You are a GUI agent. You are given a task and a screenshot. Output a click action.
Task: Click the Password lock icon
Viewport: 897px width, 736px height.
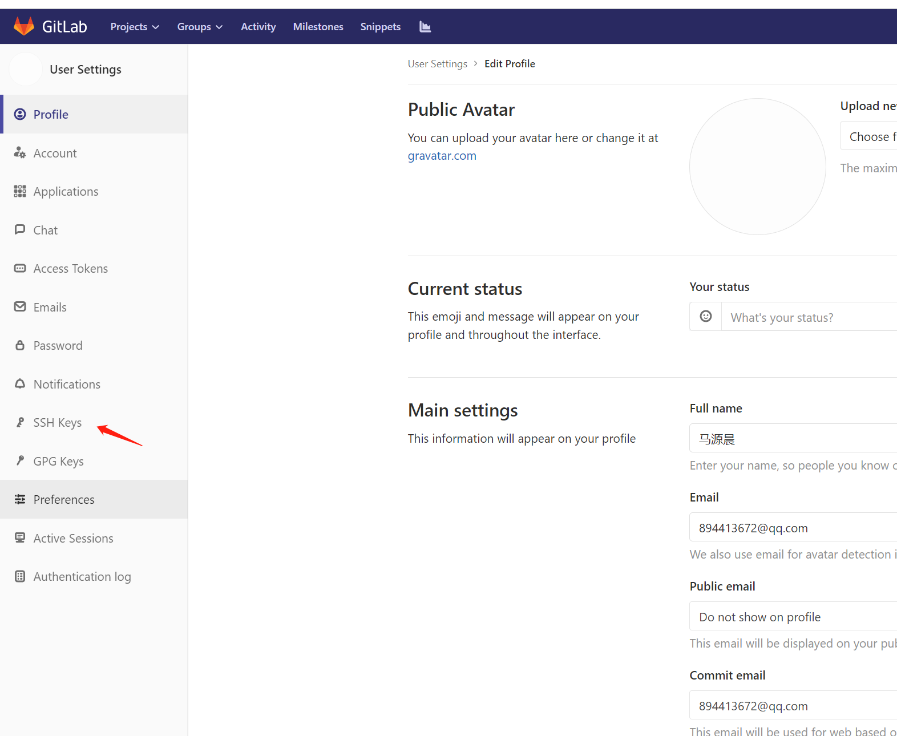tap(20, 345)
